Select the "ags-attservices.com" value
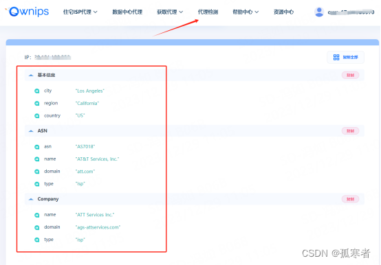The image size is (381, 265). [x=98, y=227]
